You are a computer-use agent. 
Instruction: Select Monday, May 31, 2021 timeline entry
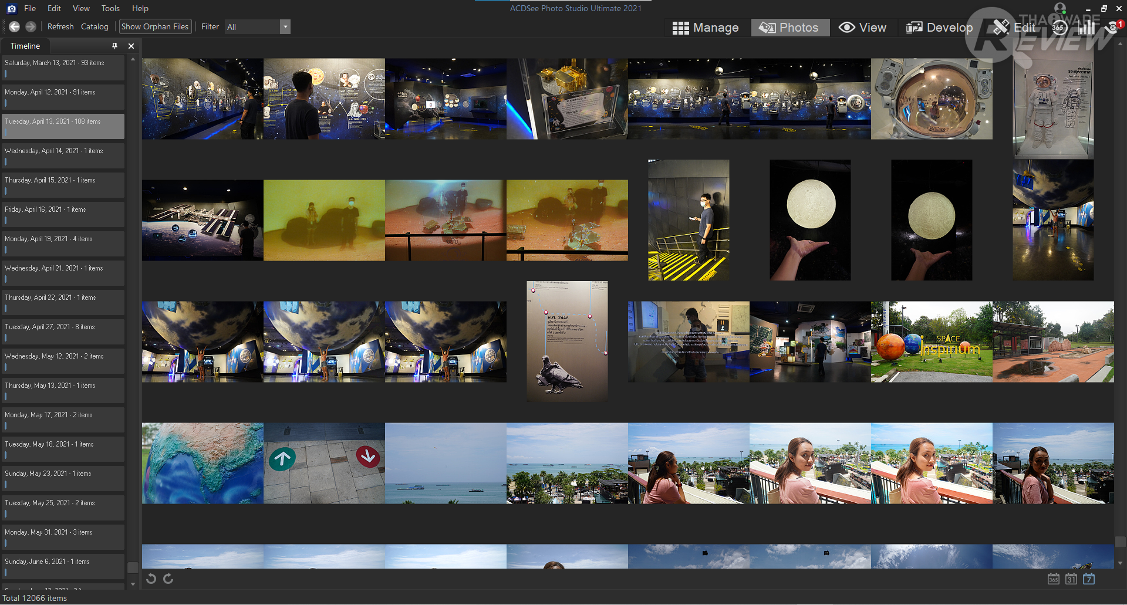tap(63, 537)
